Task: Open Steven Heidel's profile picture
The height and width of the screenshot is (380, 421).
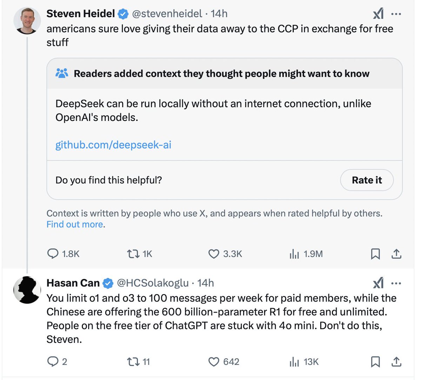Action: (x=27, y=20)
